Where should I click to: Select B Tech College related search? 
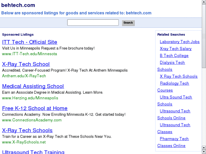pos(174,56)
